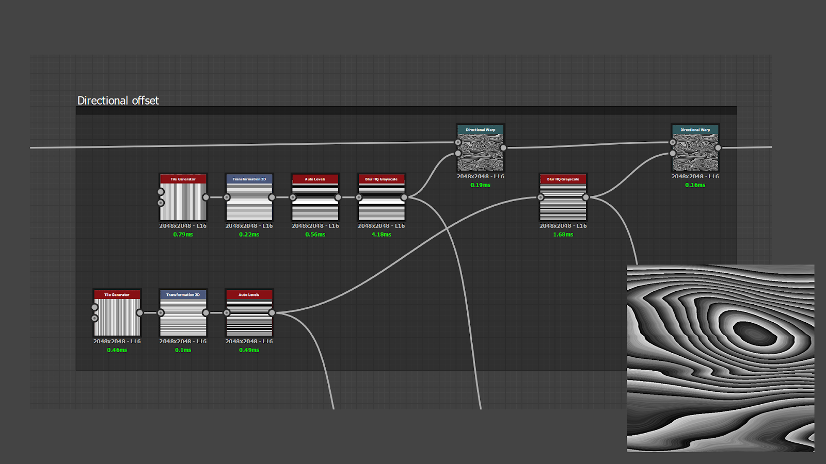Click input port of Auto Levels 0.56ms node
Screen dimensions: 826x464
(293, 197)
